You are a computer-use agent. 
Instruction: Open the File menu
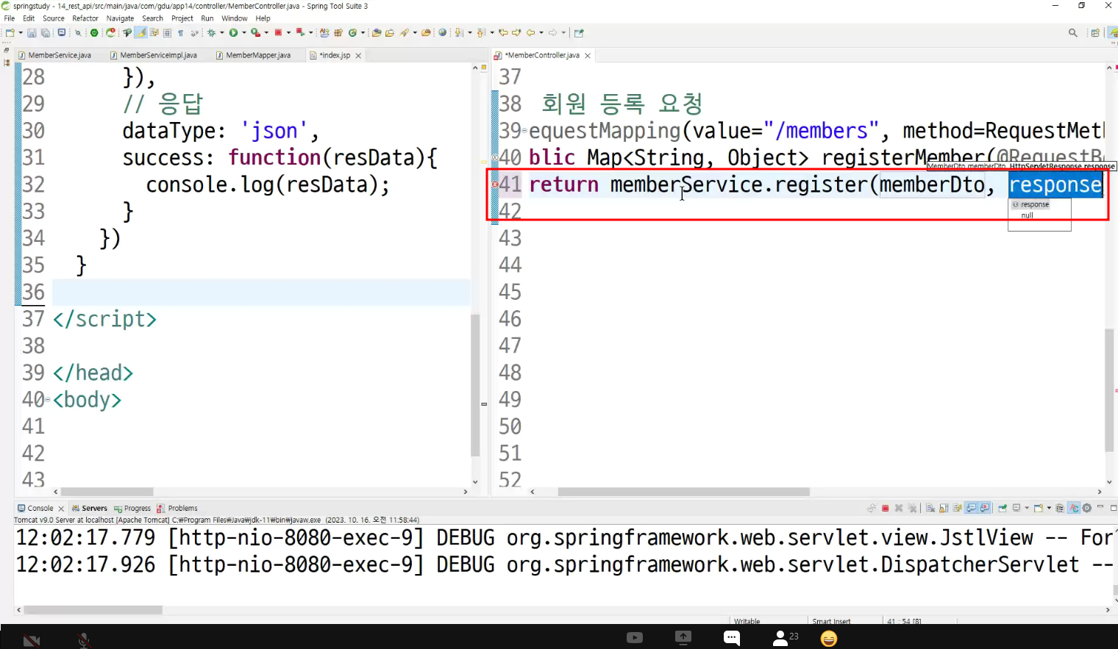pos(9,18)
